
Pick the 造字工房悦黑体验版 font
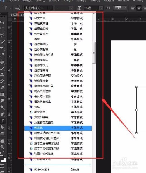[x=58, y=143]
